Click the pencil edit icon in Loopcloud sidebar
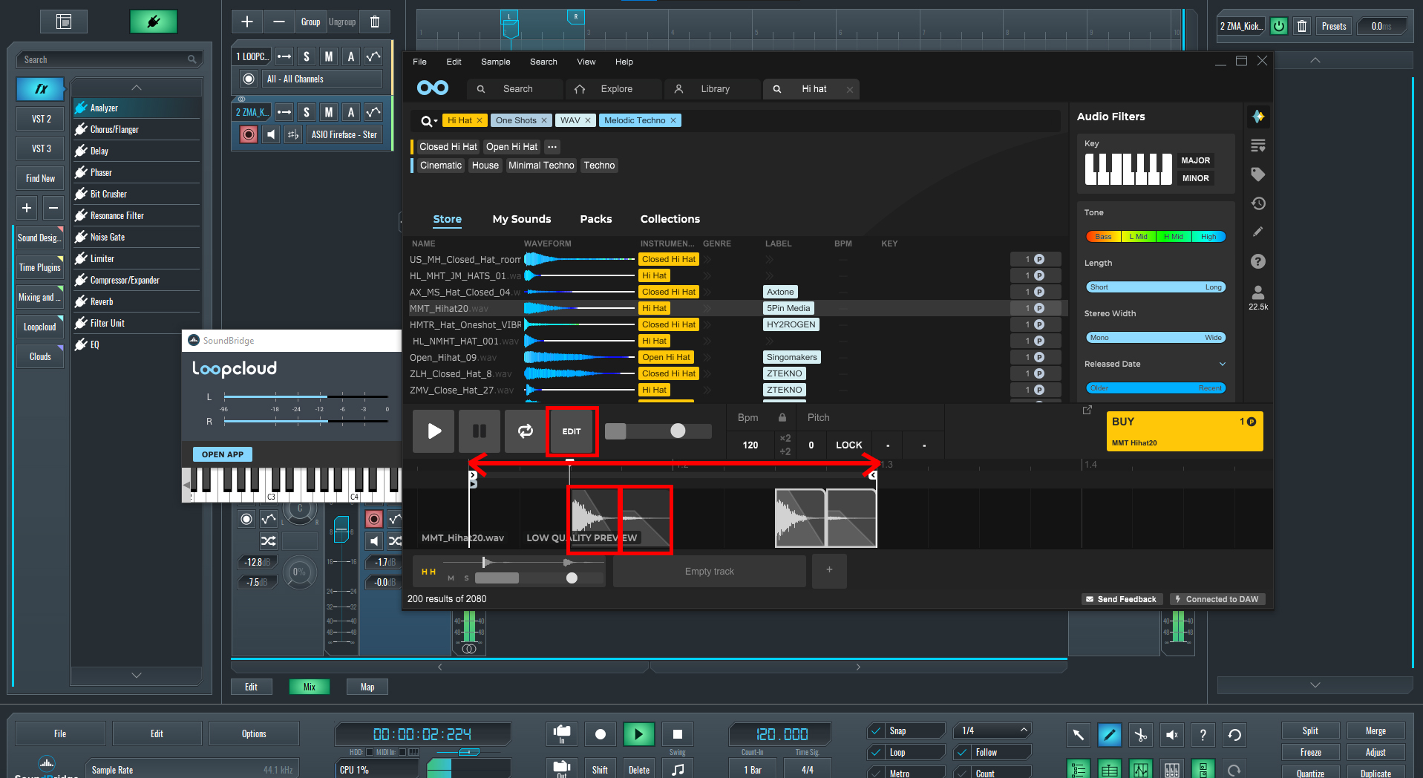 coord(1258,232)
